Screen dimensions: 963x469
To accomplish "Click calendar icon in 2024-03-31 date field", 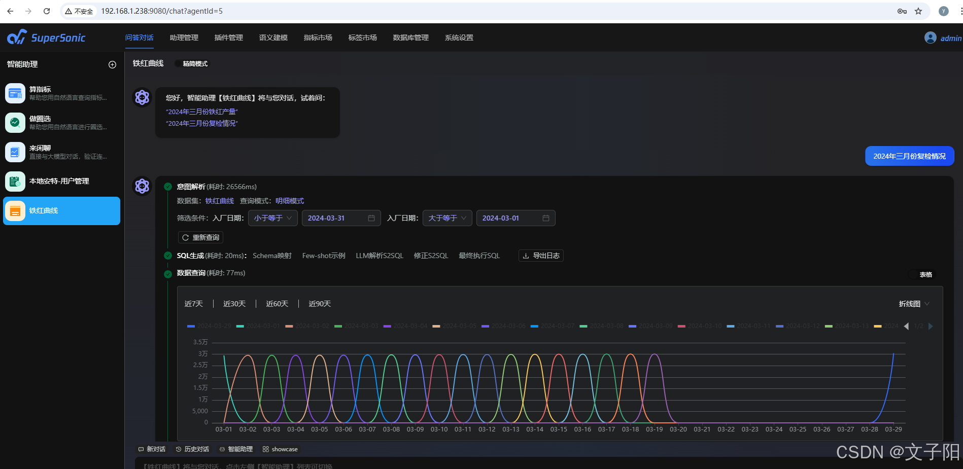I will point(371,218).
